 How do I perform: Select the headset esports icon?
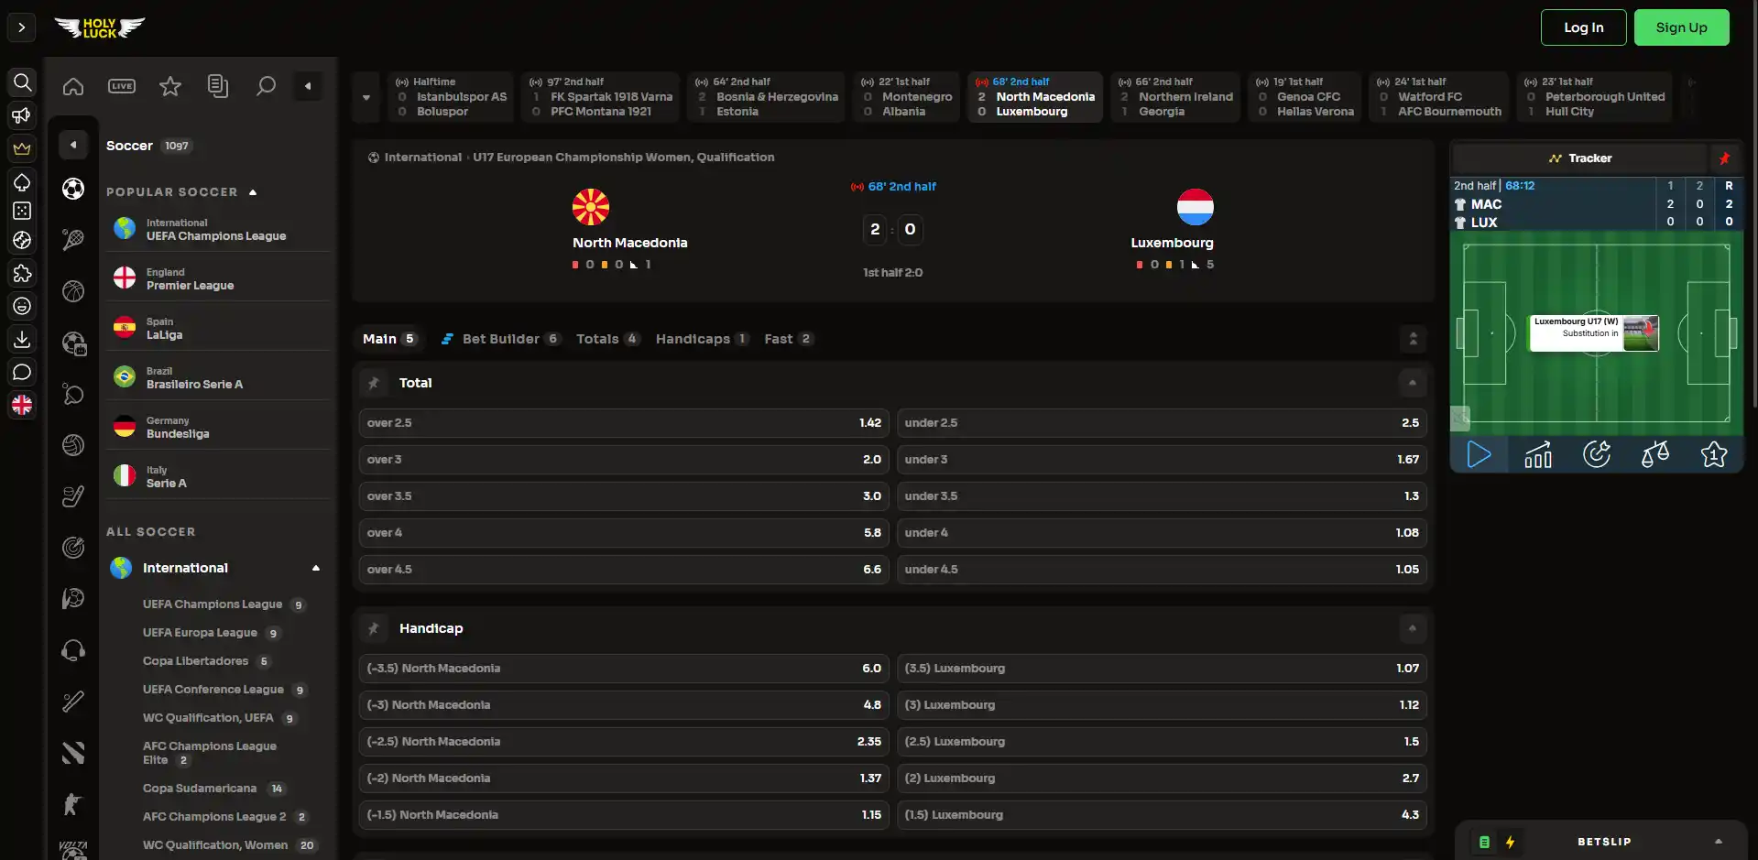click(73, 650)
